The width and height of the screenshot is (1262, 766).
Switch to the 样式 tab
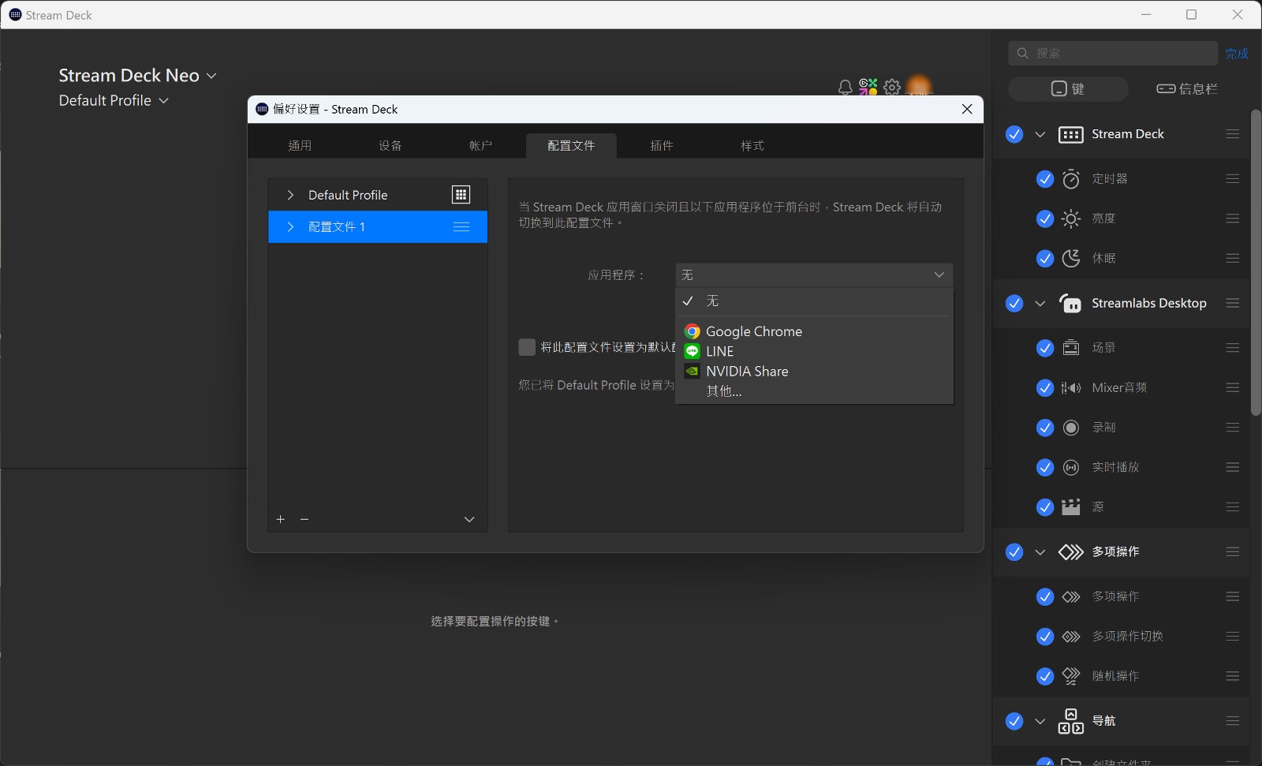752,146
